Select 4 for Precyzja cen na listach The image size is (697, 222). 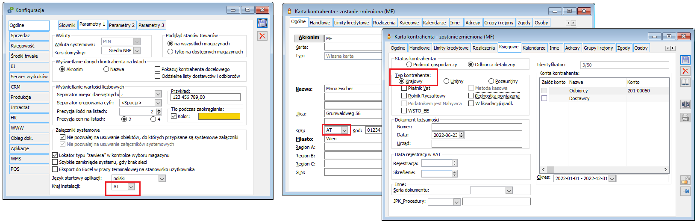(x=153, y=119)
